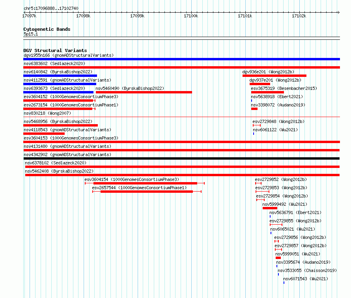351x298 pixels.
Task: Open esv2729856 (Wong2012b) variant
Action: tap(300, 237)
